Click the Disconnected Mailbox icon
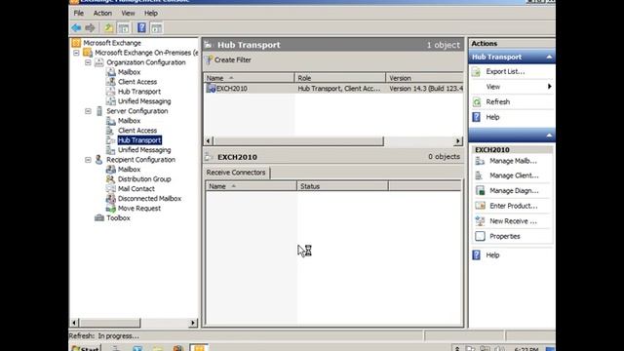 pyautogui.click(x=110, y=198)
